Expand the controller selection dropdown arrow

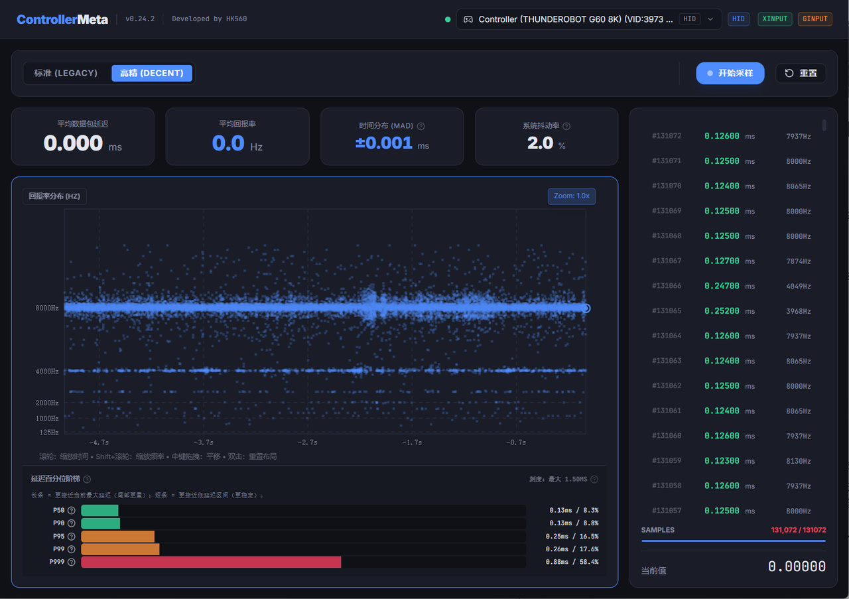[x=710, y=19]
